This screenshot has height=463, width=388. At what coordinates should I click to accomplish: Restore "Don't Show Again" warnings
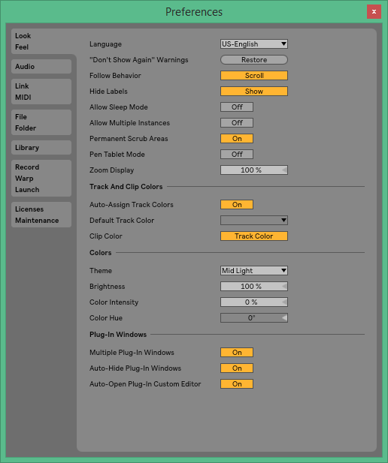pyautogui.click(x=254, y=59)
